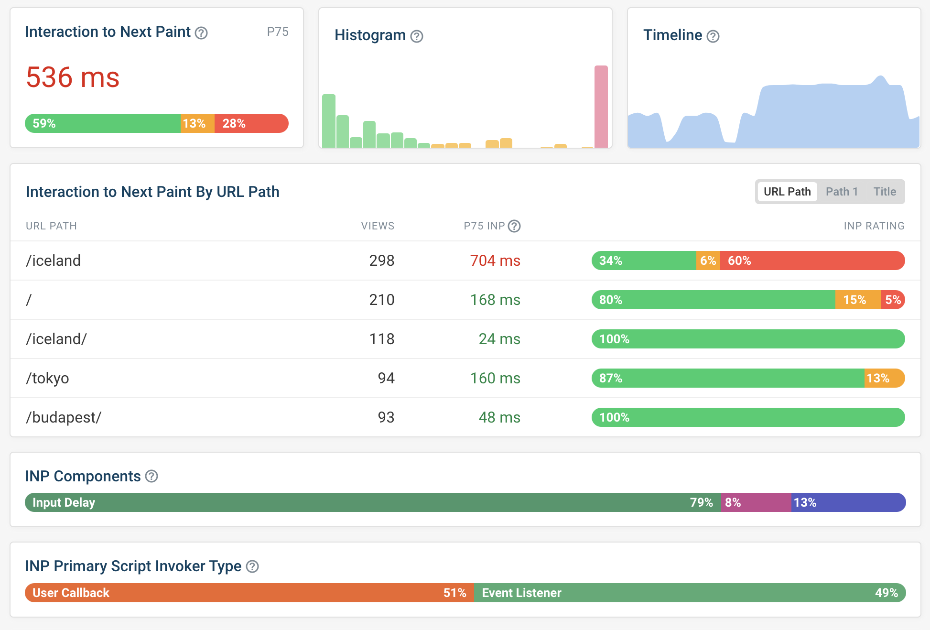Click the 15% orange segment for root path

pos(858,300)
